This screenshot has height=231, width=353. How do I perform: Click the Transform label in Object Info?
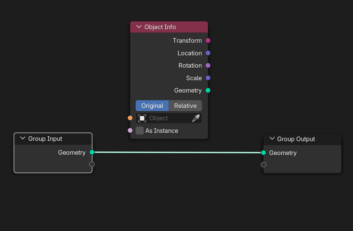tap(187, 41)
